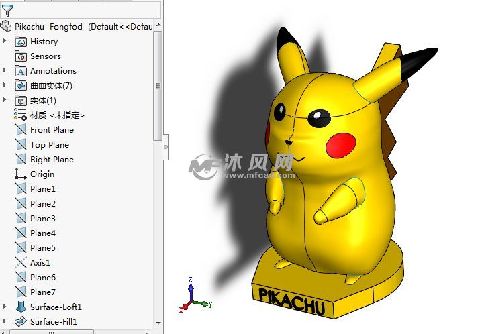The image size is (484, 334).
Task: Click the 材质 material icon
Action: [20, 115]
